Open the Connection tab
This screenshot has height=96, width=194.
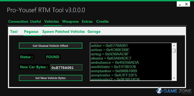(18, 21)
